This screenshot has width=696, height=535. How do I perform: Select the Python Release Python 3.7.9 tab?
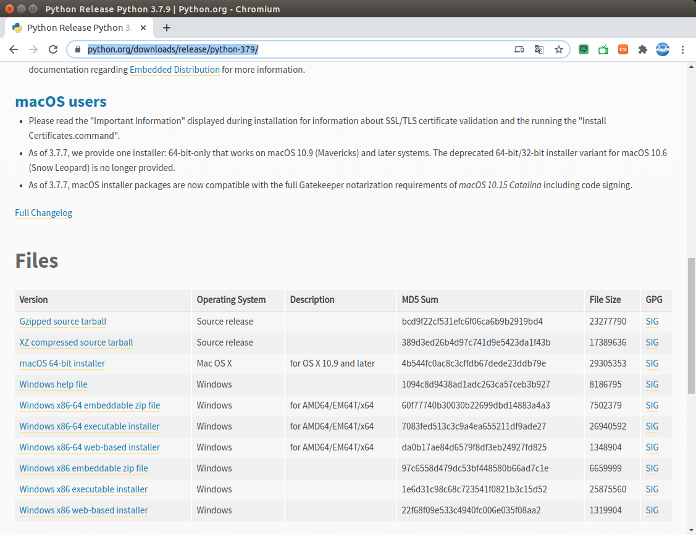point(79,28)
